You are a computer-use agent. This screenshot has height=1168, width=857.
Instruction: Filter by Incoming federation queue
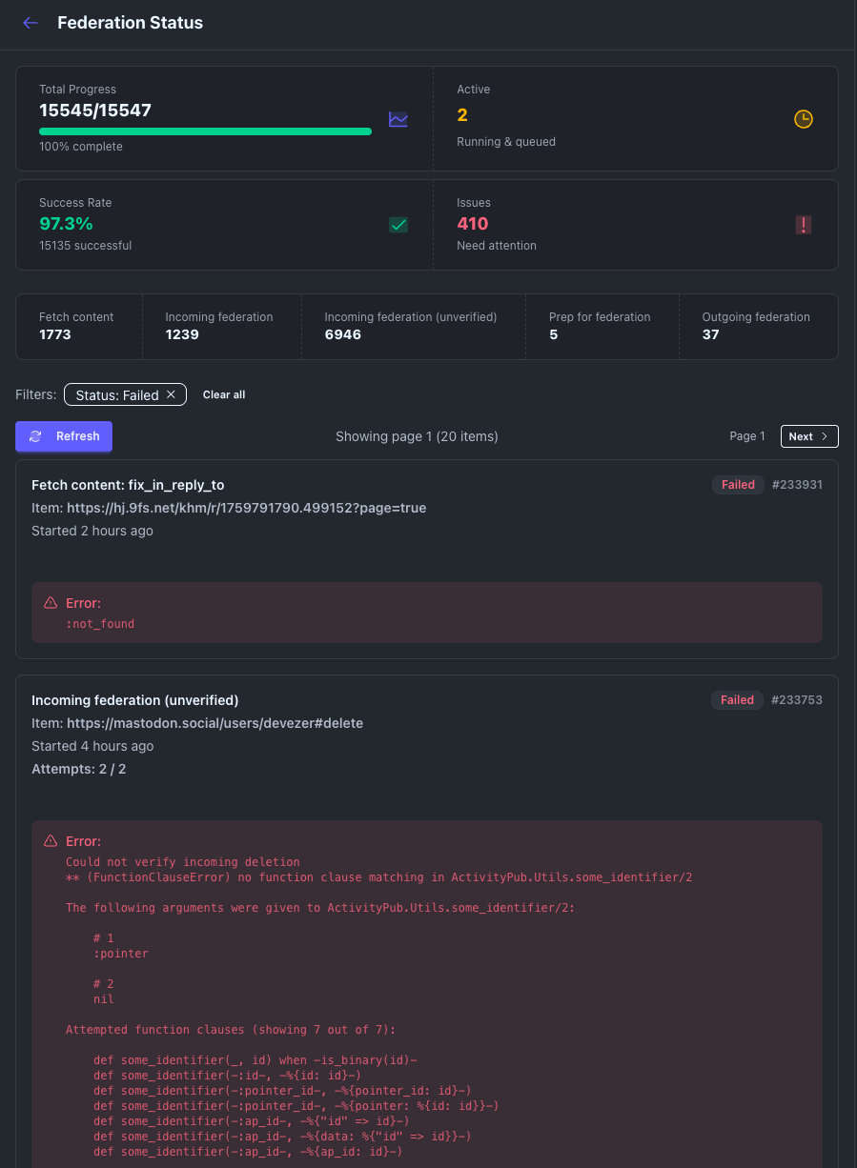(x=219, y=326)
